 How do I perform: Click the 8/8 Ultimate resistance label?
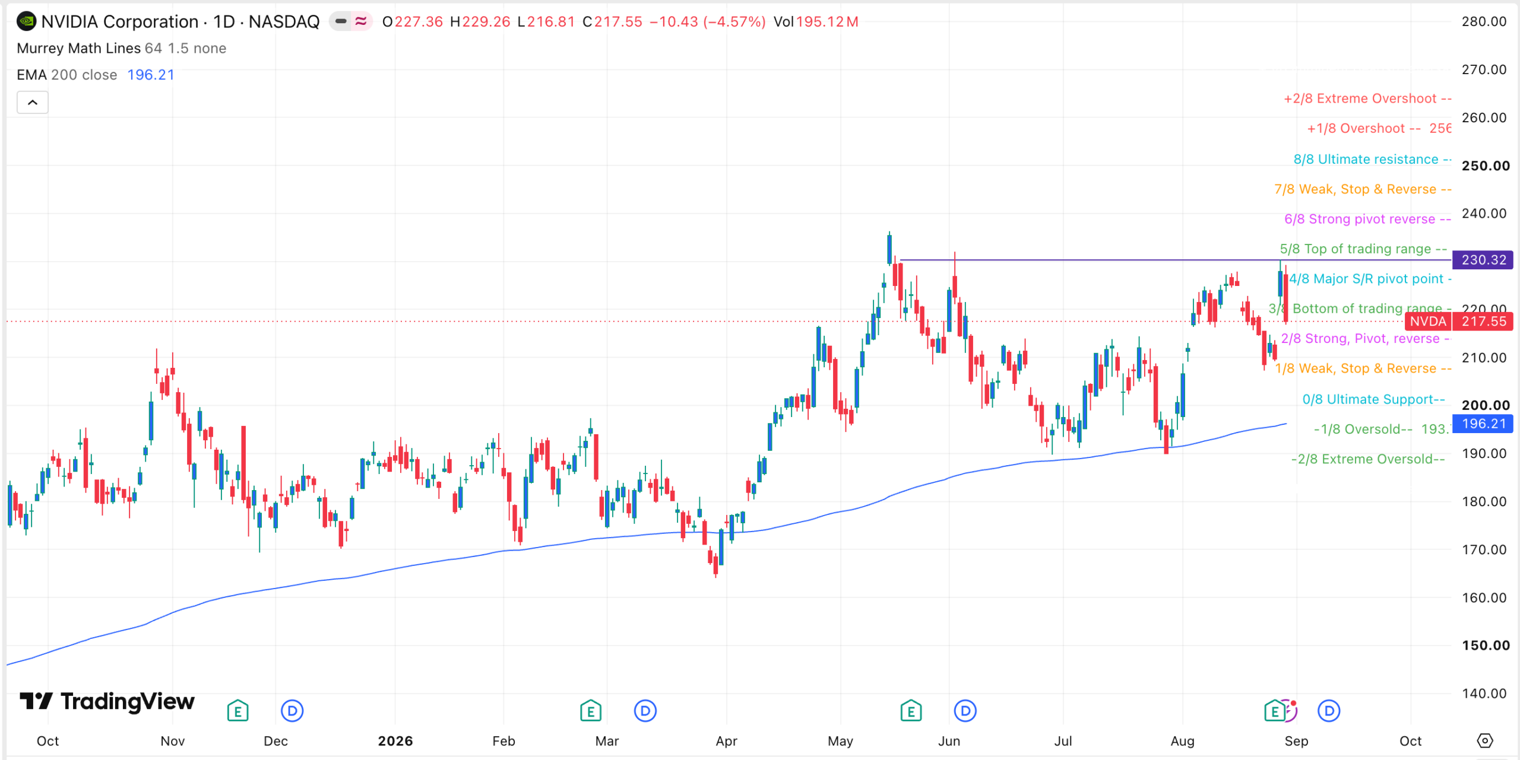click(x=1372, y=159)
